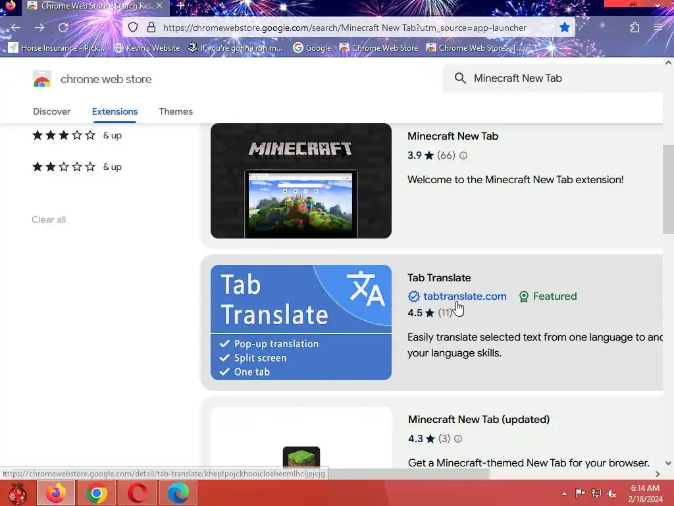
Task: Click the verified publisher badge icon
Action: tap(413, 296)
